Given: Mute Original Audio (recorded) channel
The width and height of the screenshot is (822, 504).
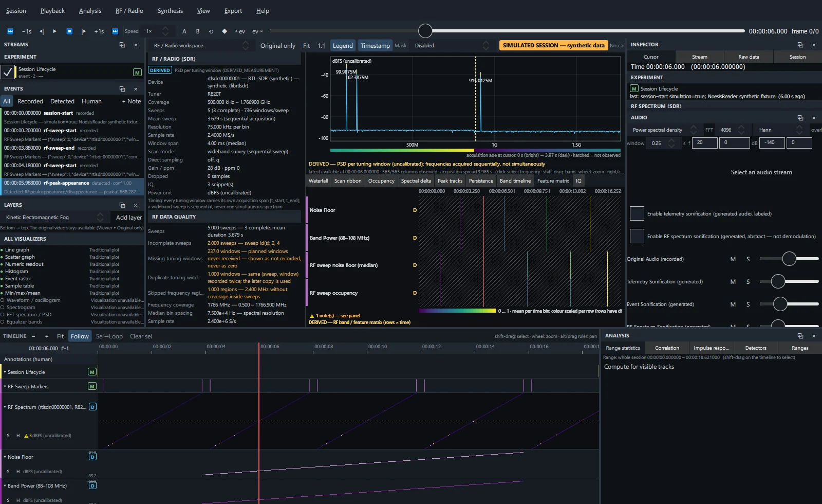Looking at the screenshot, I should coord(733,259).
